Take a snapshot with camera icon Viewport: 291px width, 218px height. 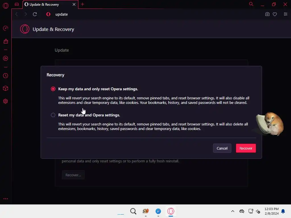point(267,14)
